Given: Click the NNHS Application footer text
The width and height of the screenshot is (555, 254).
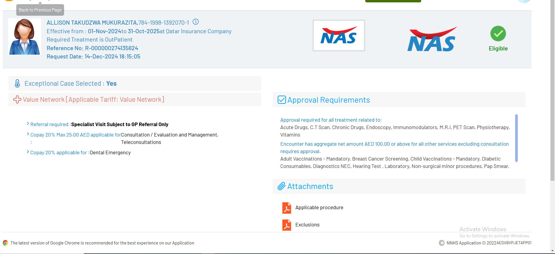Looking at the screenshot, I should pyautogui.click(x=489, y=243).
